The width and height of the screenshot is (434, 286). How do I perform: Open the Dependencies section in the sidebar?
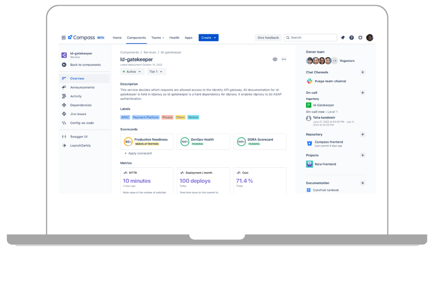click(80, 105)
